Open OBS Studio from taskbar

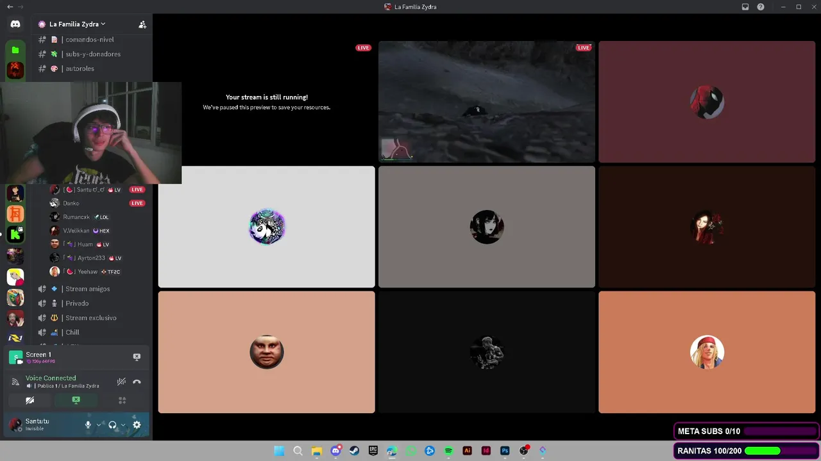click(523, 451)
